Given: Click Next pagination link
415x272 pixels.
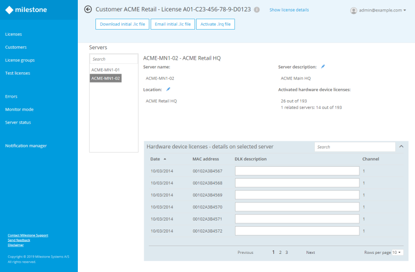Looking at the screenshot, I should (x=310, y=252).
